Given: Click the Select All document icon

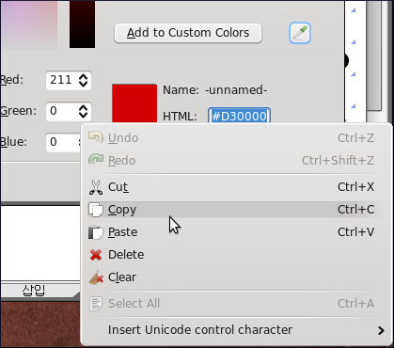Looking at the screenshot, I should (96, 304).
